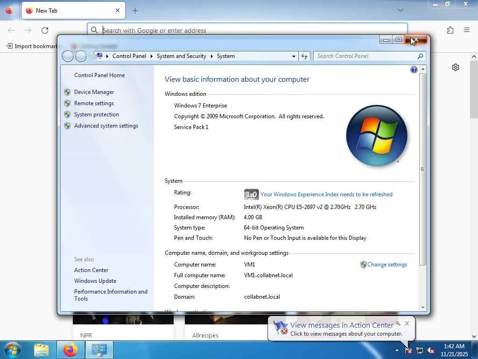The height and width of the screenshot is (359, 478).
Task: Click the Search Control Panel field
Action: 366,56
